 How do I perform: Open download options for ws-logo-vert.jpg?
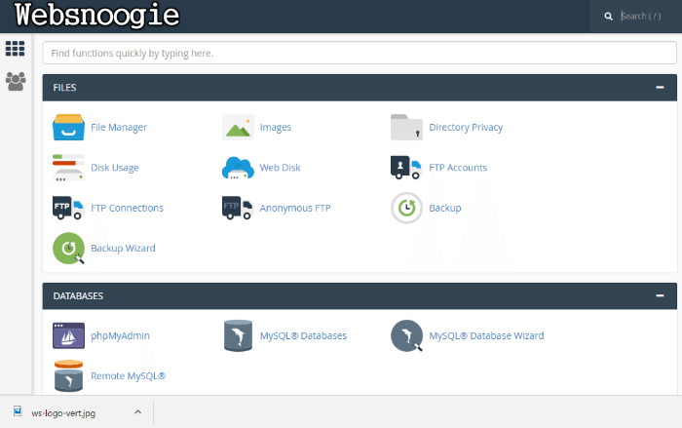coord(137,412)
